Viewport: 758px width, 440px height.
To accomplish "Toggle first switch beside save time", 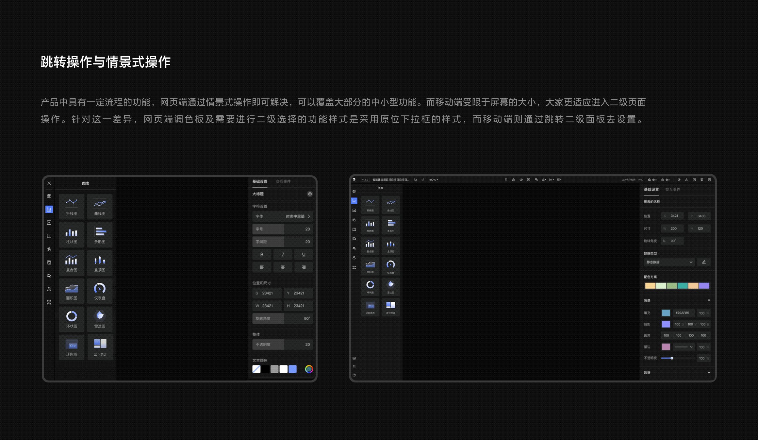I will click(654, 180).
